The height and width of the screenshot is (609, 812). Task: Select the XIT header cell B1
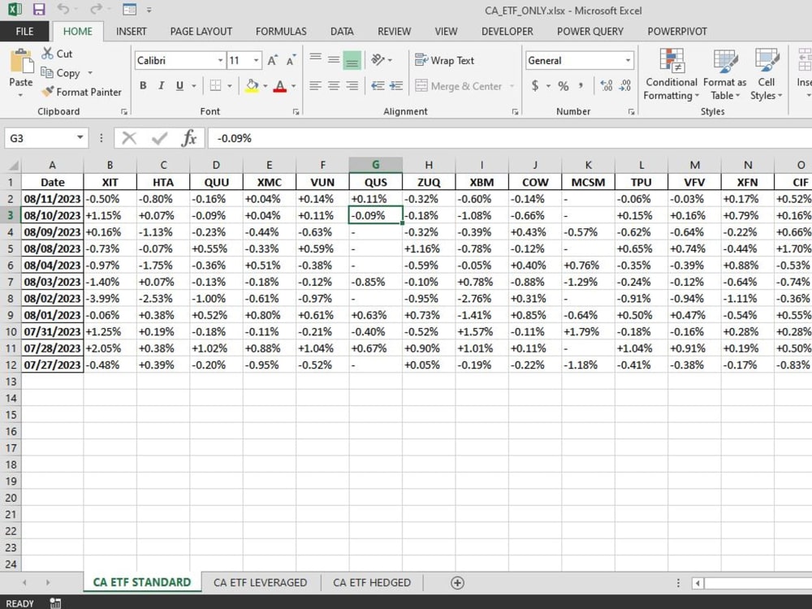point(110,182)
